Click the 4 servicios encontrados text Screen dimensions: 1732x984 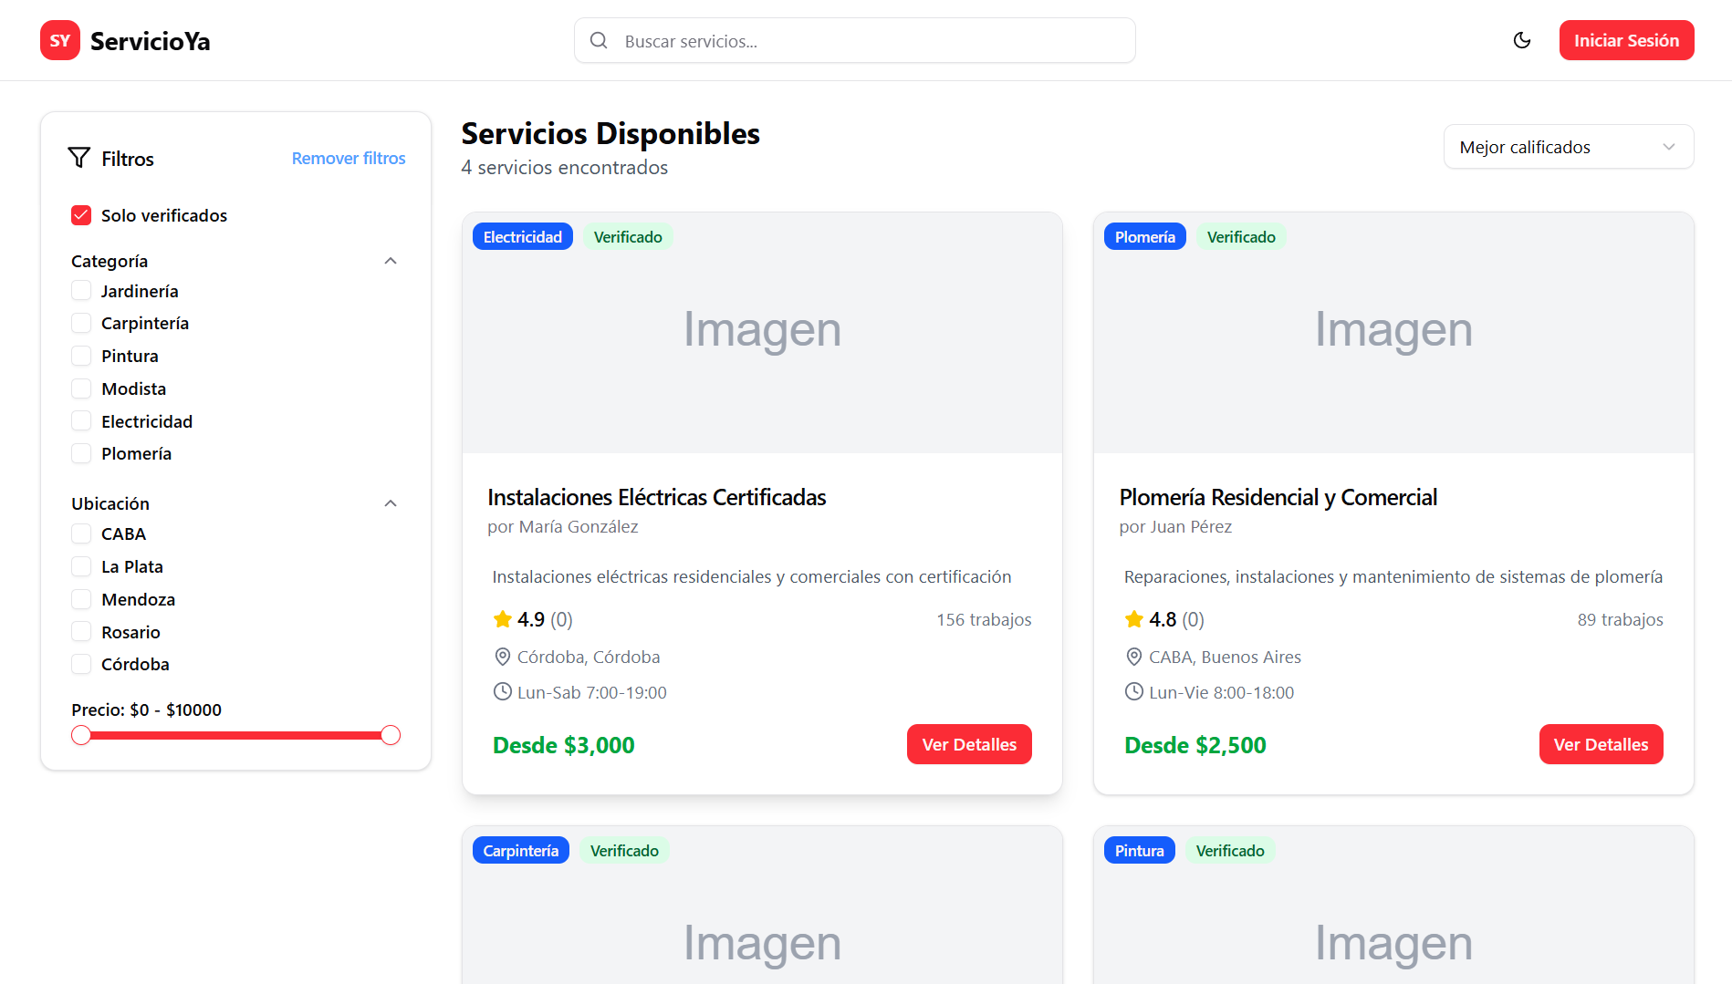[x=564, y=167]
